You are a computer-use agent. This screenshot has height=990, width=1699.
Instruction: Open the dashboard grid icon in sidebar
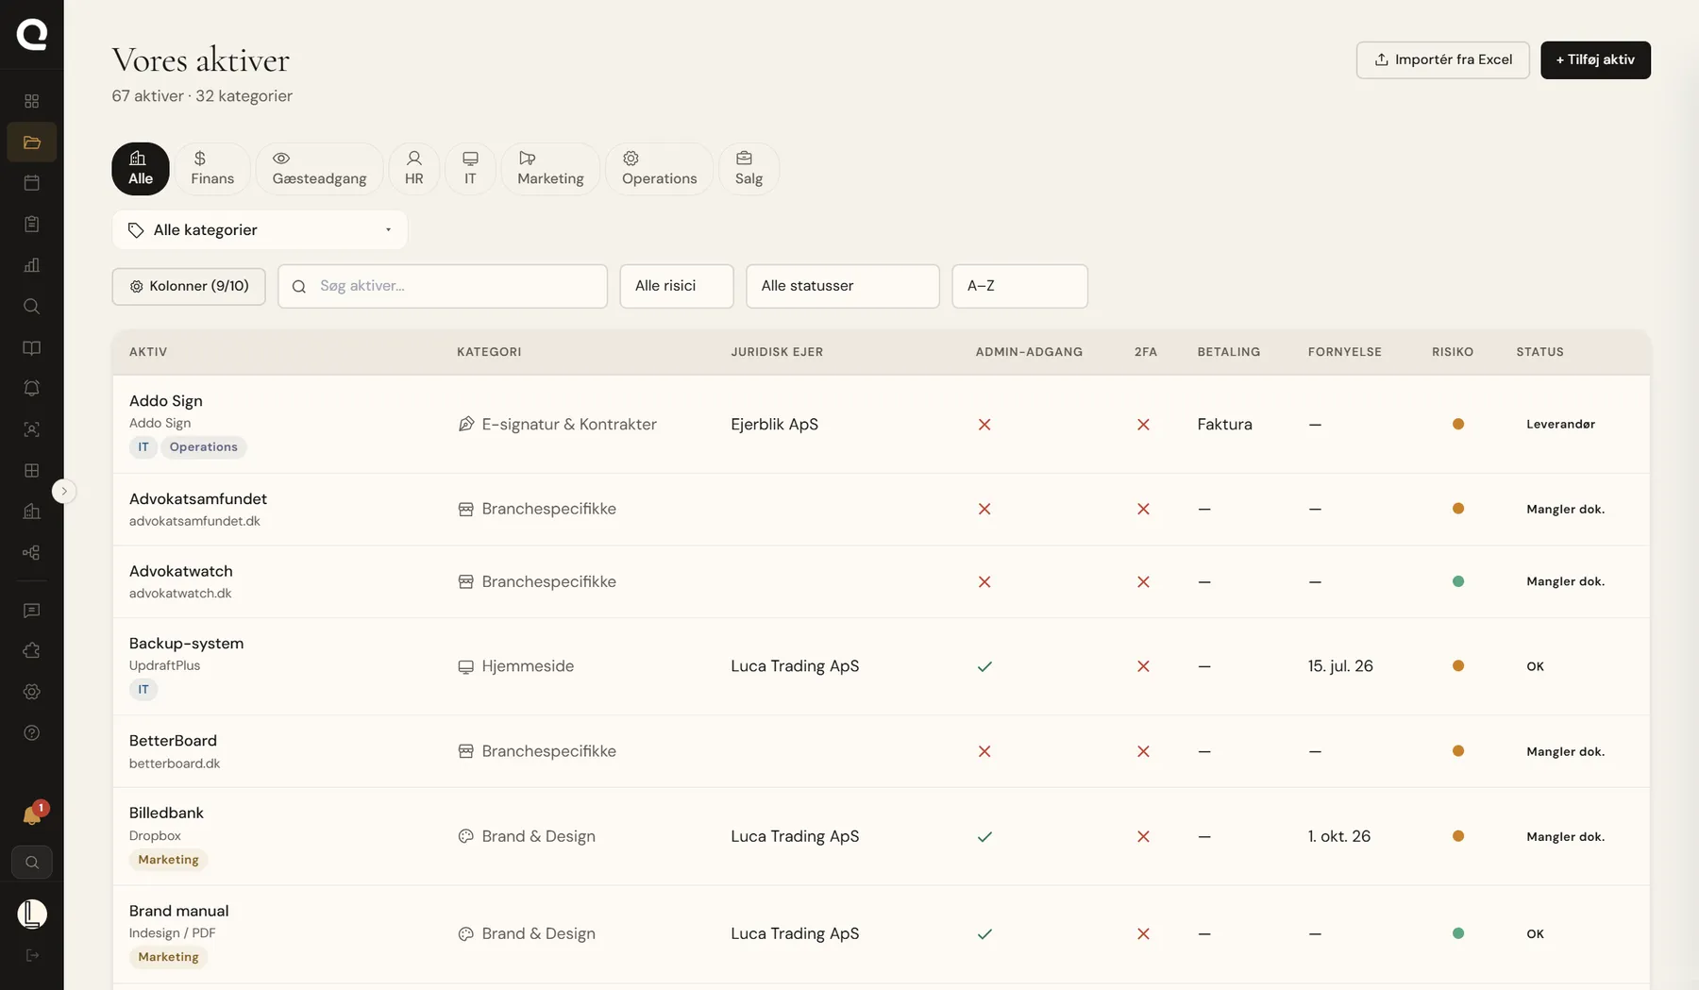pyautogui.click(x=31, y=101)
